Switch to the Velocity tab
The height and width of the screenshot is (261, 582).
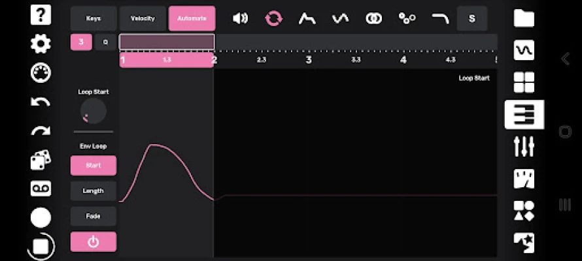tap(143, 18)
